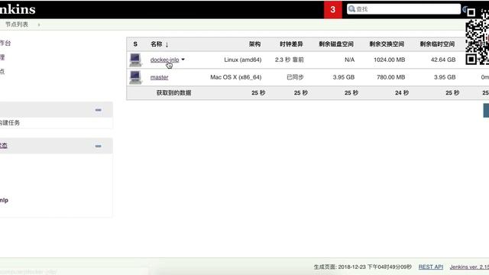Click 'Mac OS X (x86_64)' cell

click(x=236, y=77)
